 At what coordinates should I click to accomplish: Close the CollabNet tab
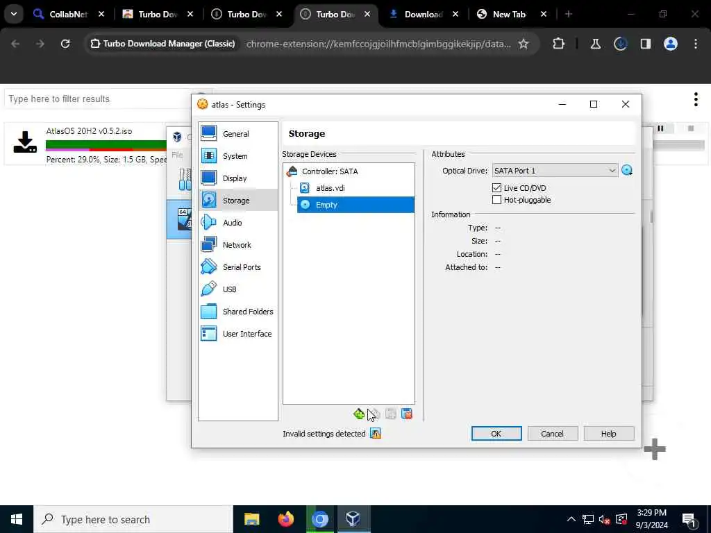coord(101,14)
